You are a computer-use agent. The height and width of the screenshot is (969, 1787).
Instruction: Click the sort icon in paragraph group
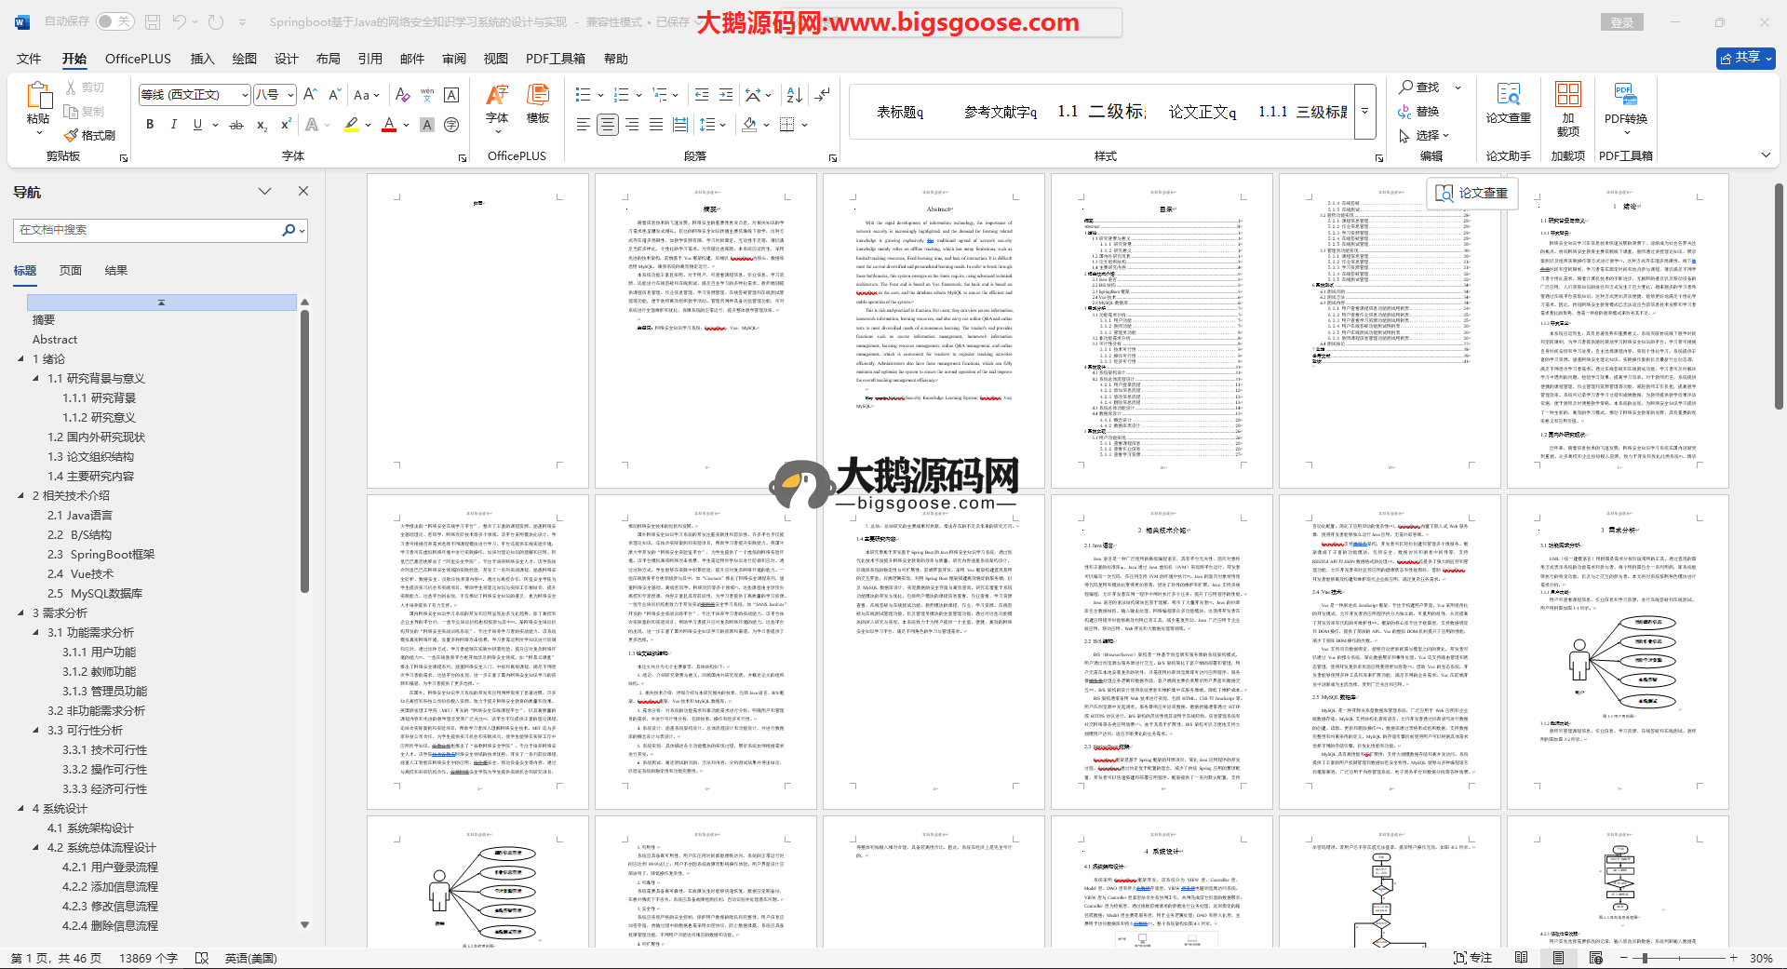(794, 95)
